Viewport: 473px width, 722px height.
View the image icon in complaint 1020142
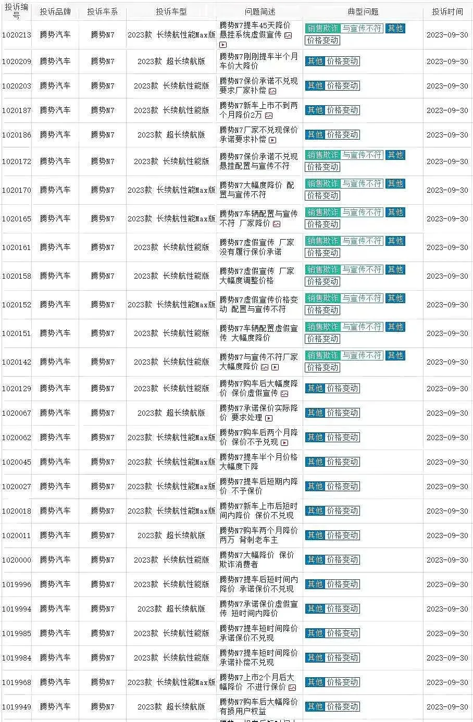265,367
